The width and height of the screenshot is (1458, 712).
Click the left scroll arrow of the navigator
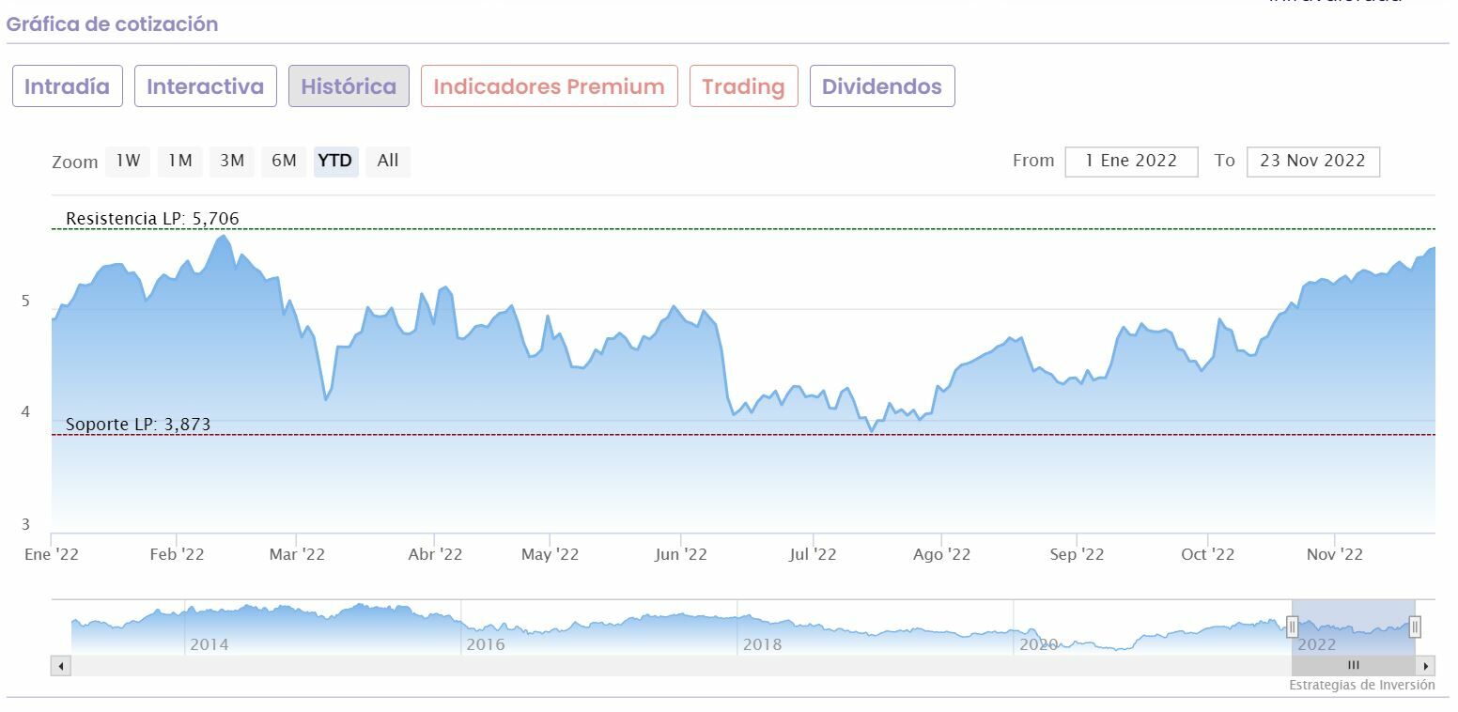coord(61,666)
